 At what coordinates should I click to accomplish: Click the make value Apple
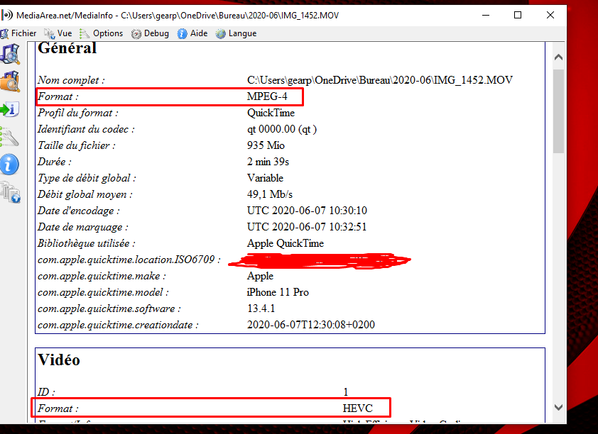[260, 276]
